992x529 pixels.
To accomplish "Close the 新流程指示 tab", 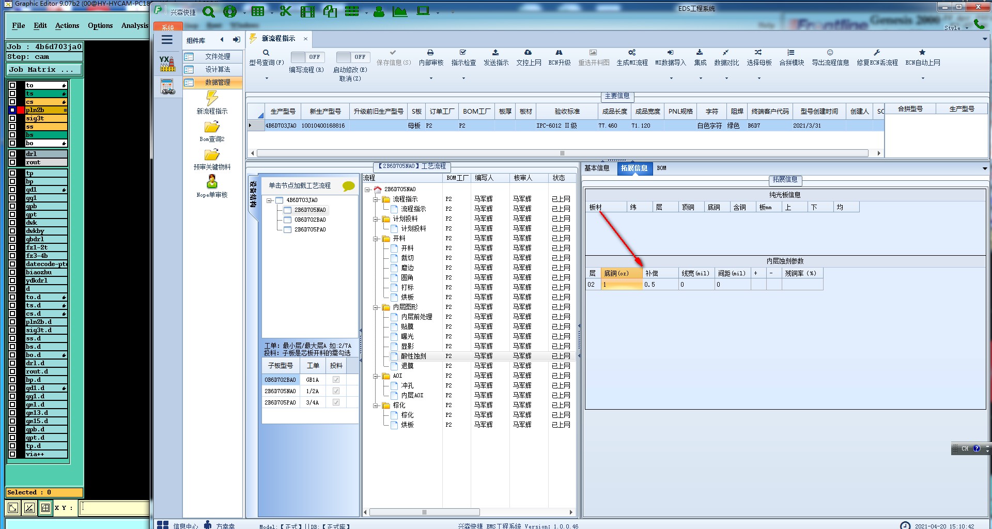I will point(305,39).
